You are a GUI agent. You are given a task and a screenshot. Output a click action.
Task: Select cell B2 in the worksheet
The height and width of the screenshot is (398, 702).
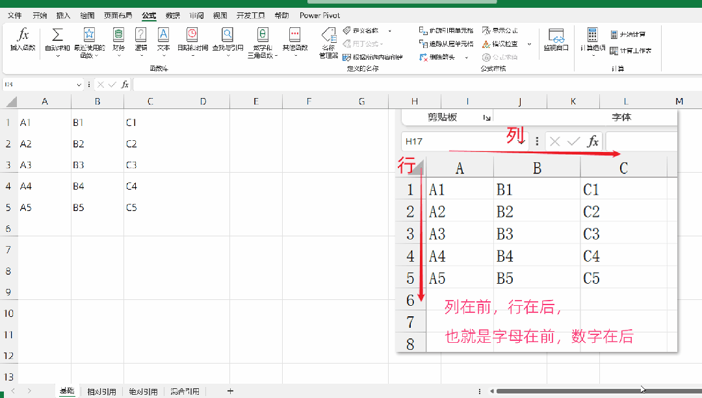[97, 144]
